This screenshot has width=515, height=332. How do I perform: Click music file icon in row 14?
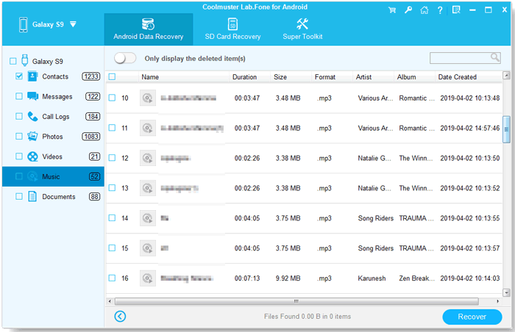(147, 218)
